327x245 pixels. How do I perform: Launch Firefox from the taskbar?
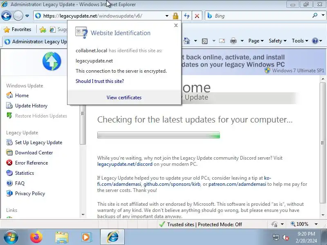pyautogui.click(x=36, y=237)
